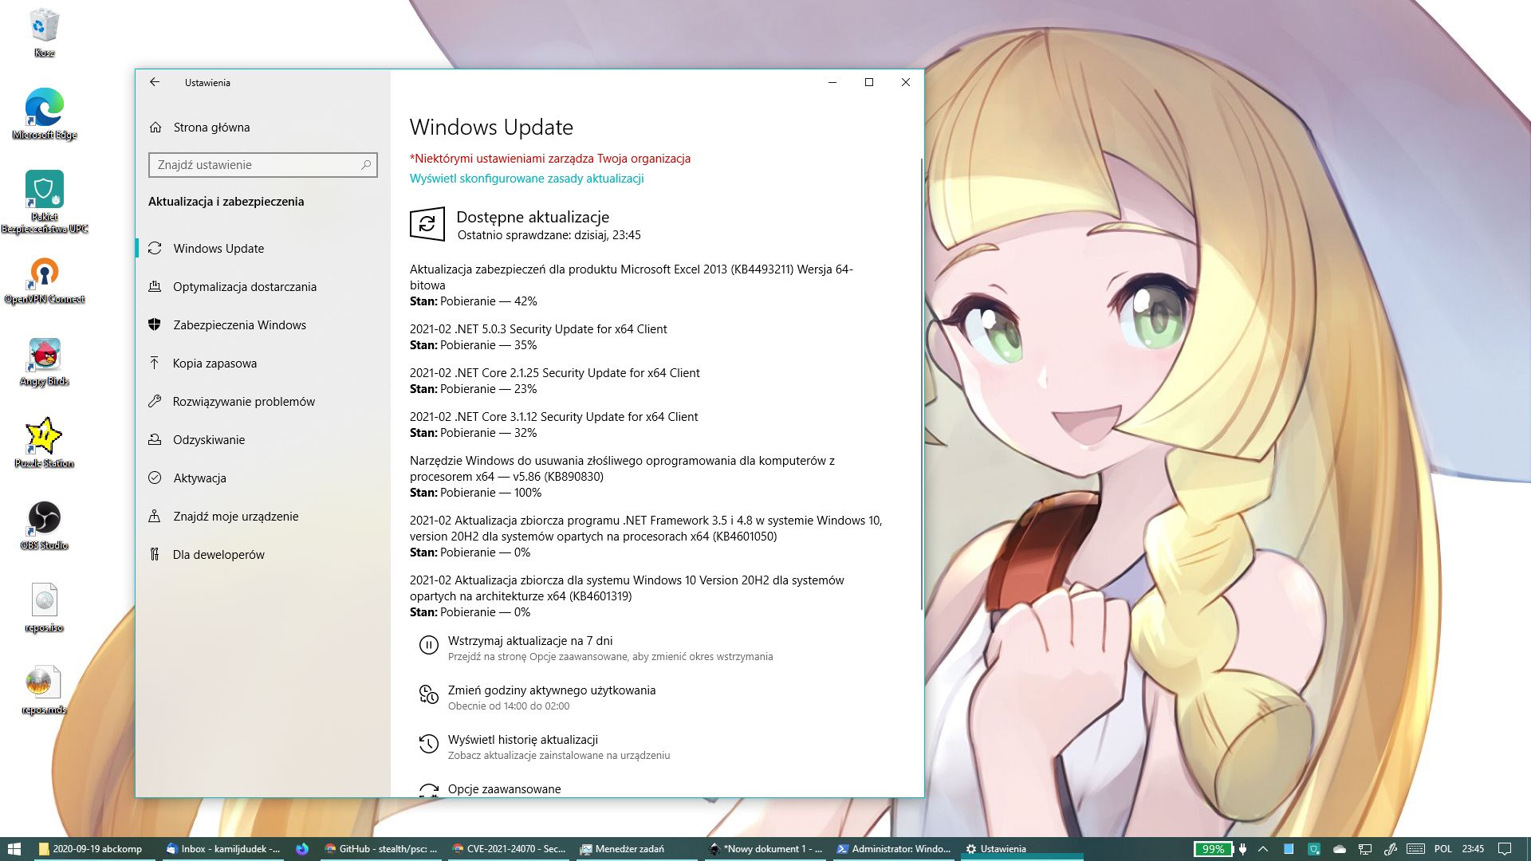Screen dimensions: 1531x861
Task: Select Optymalizacja dostarczania in the sidebar
Action: tap(244, 287)
